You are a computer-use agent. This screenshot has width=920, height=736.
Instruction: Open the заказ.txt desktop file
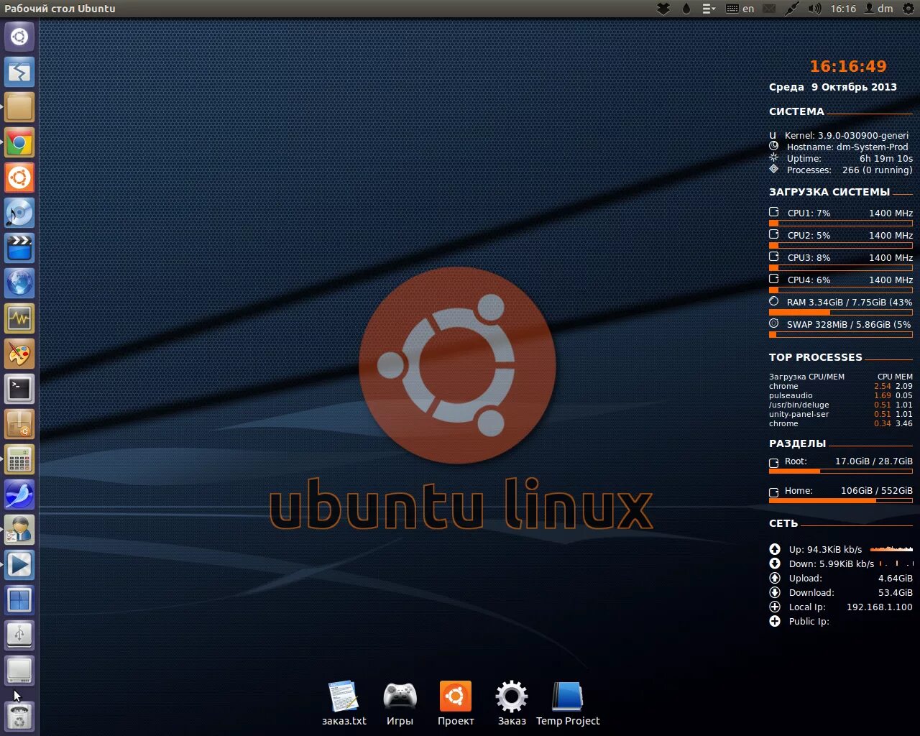(x=344, y=704)
